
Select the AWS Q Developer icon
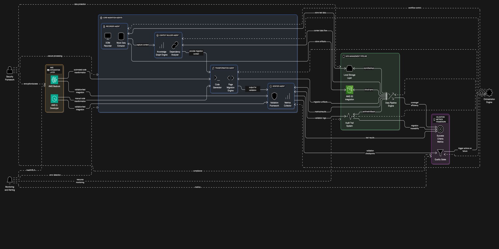[x=54, y=99]
